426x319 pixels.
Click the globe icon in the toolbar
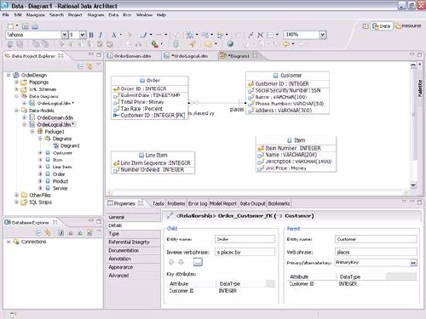(230, 43)
